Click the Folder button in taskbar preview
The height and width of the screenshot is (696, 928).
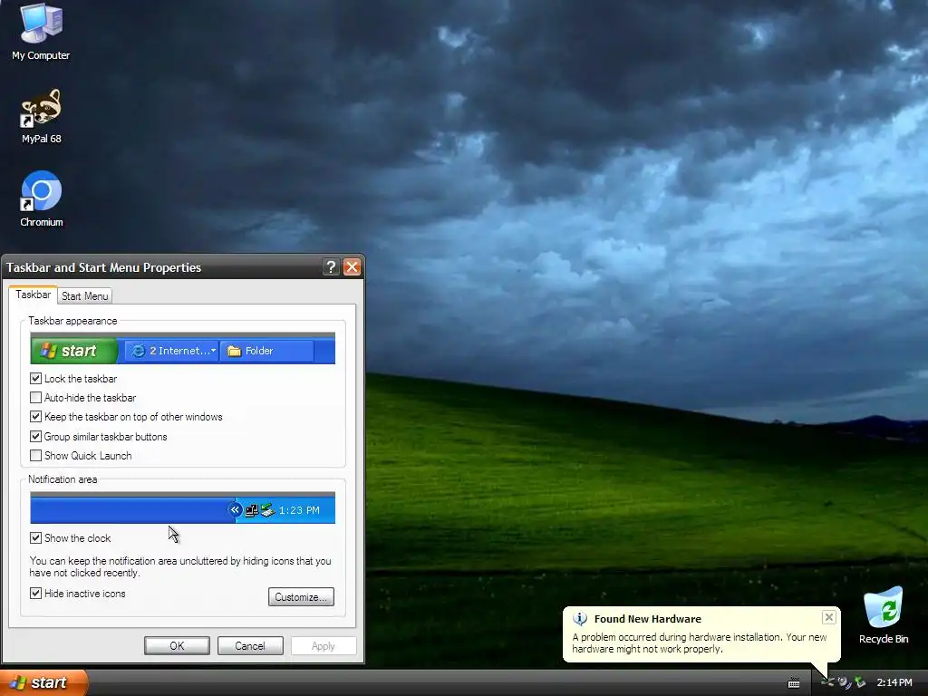point(267,351)
